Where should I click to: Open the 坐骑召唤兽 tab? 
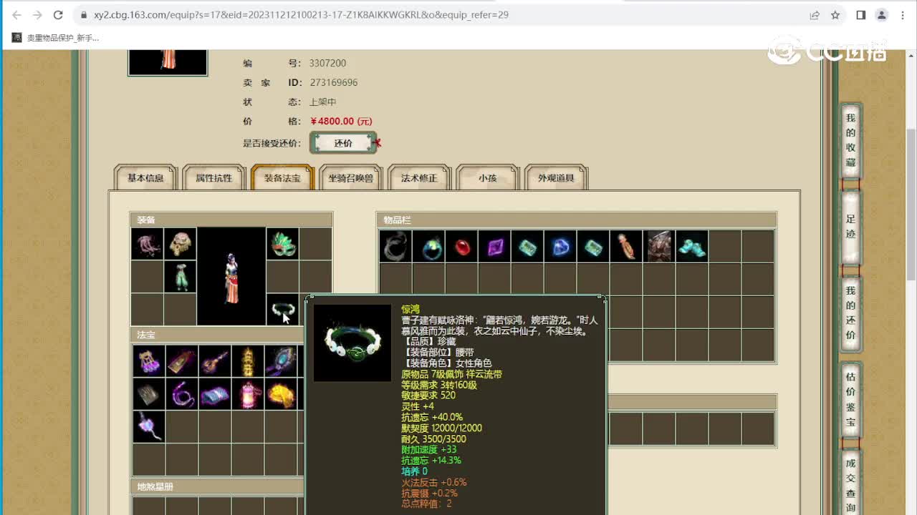(351, 178)
